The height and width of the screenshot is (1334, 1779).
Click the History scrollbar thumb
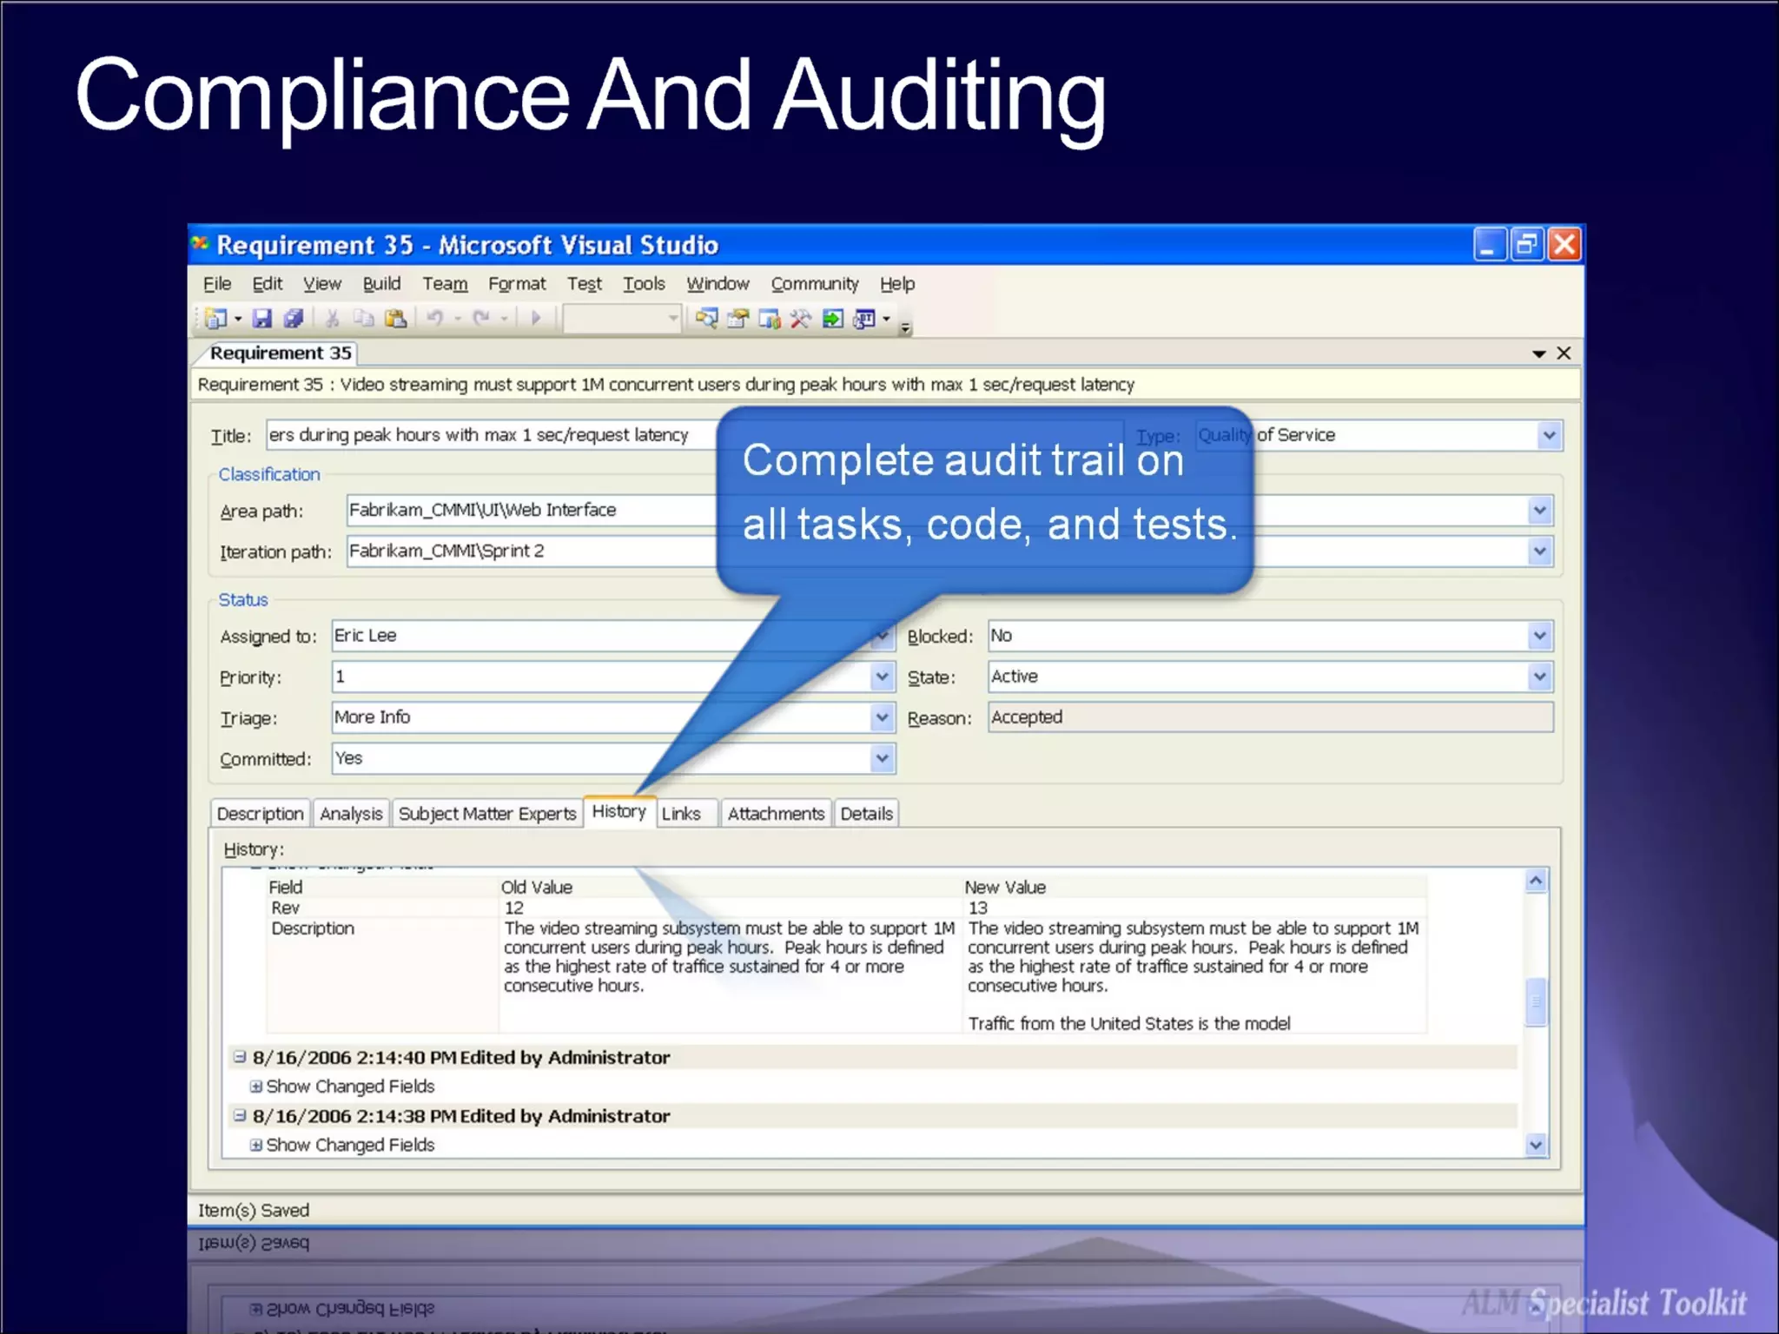[x=1536, y=1002]
